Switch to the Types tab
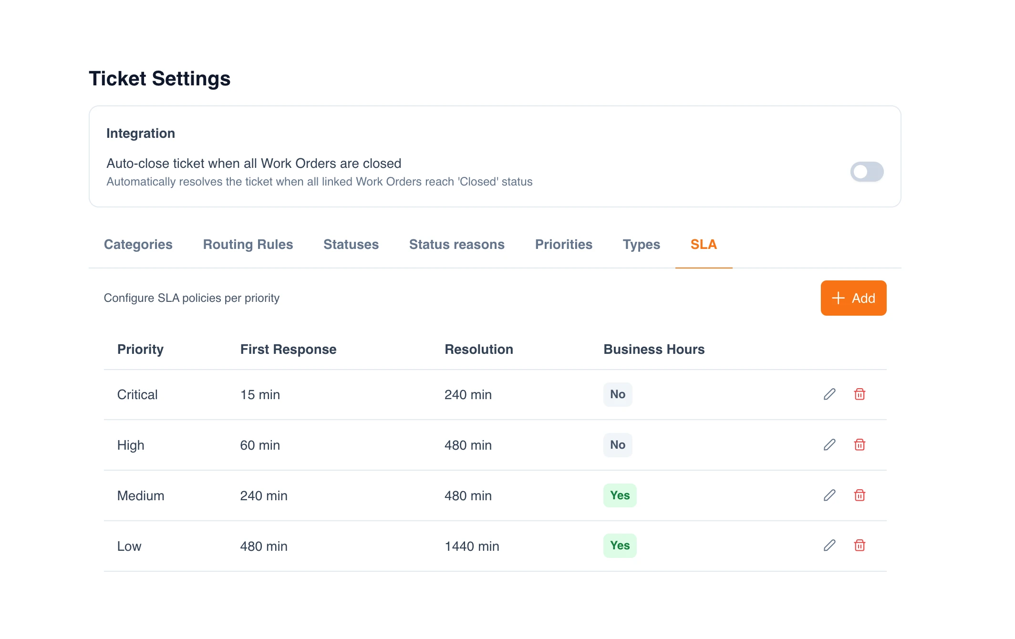1015x639 pixels. click(642, 245)
